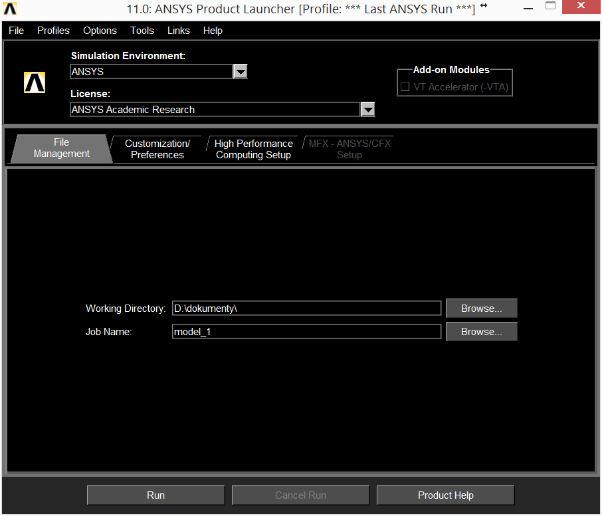The image size is (602, 516).
Task: Click the resize arrow icon in title bar
Action: coord(484,5)
